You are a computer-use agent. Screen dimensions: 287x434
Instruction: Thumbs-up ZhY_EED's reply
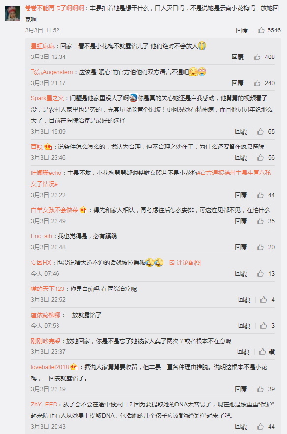pyautogui.click(x=260, y=426)
